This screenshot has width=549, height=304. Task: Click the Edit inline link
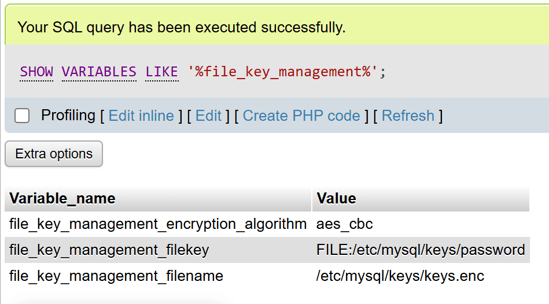(141, 116)
